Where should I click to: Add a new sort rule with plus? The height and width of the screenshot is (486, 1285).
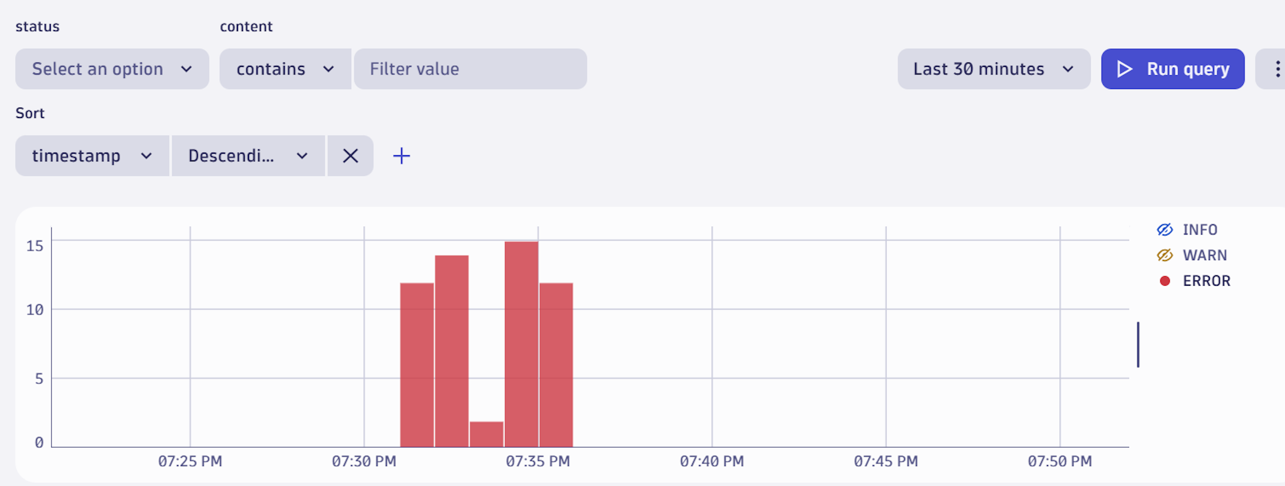point(401,156)
